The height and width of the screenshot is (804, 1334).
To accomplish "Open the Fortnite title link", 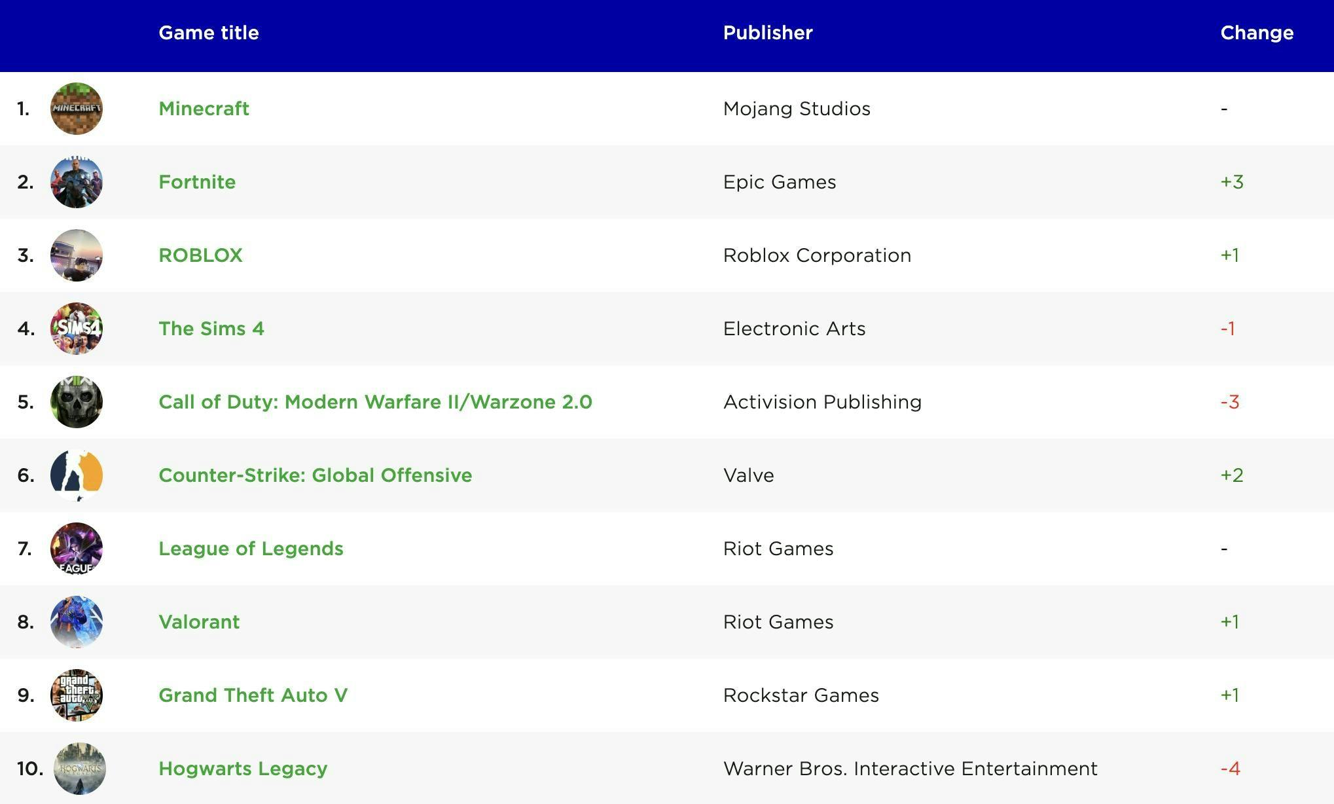I will [x=196, y=182].
